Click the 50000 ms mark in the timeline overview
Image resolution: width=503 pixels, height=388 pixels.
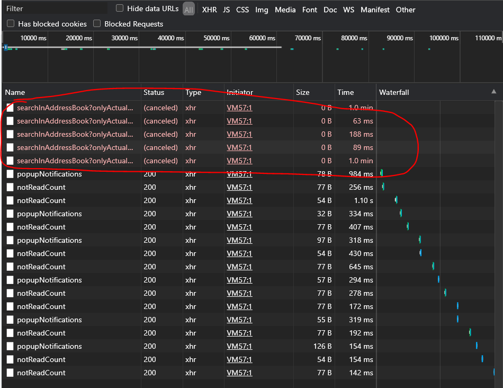click(217, 38)
